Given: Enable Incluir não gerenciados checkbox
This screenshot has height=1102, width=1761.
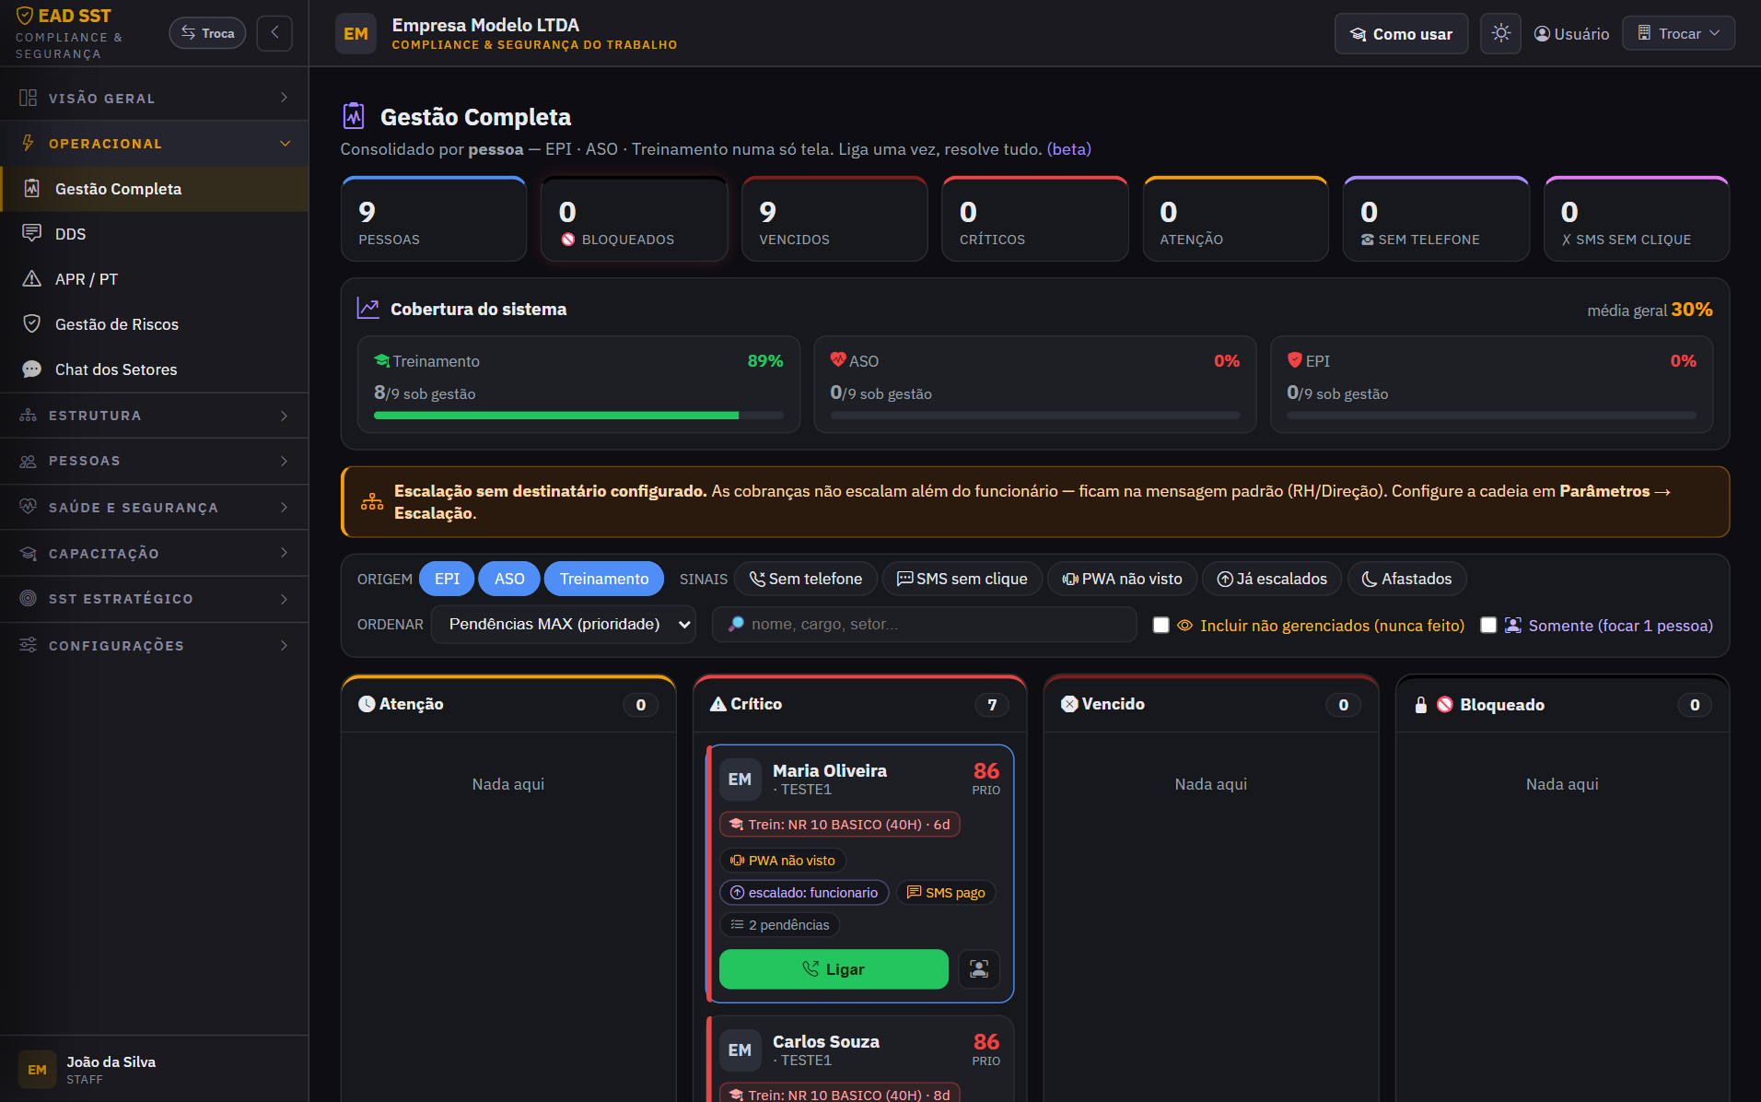Looking at the screenshot, I should coord(1161,625).
